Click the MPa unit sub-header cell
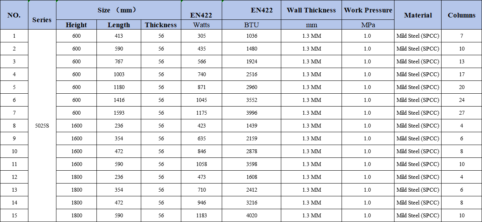 pyautogui.click(x=368, y=25)
